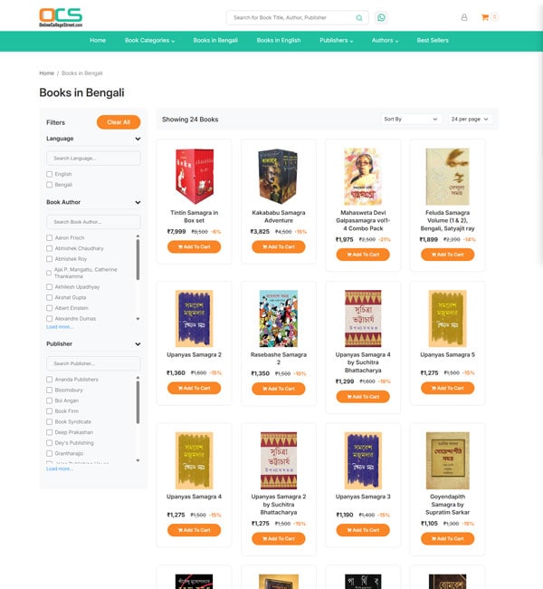Enable the Ananda Publishers filter

[49, 380]
